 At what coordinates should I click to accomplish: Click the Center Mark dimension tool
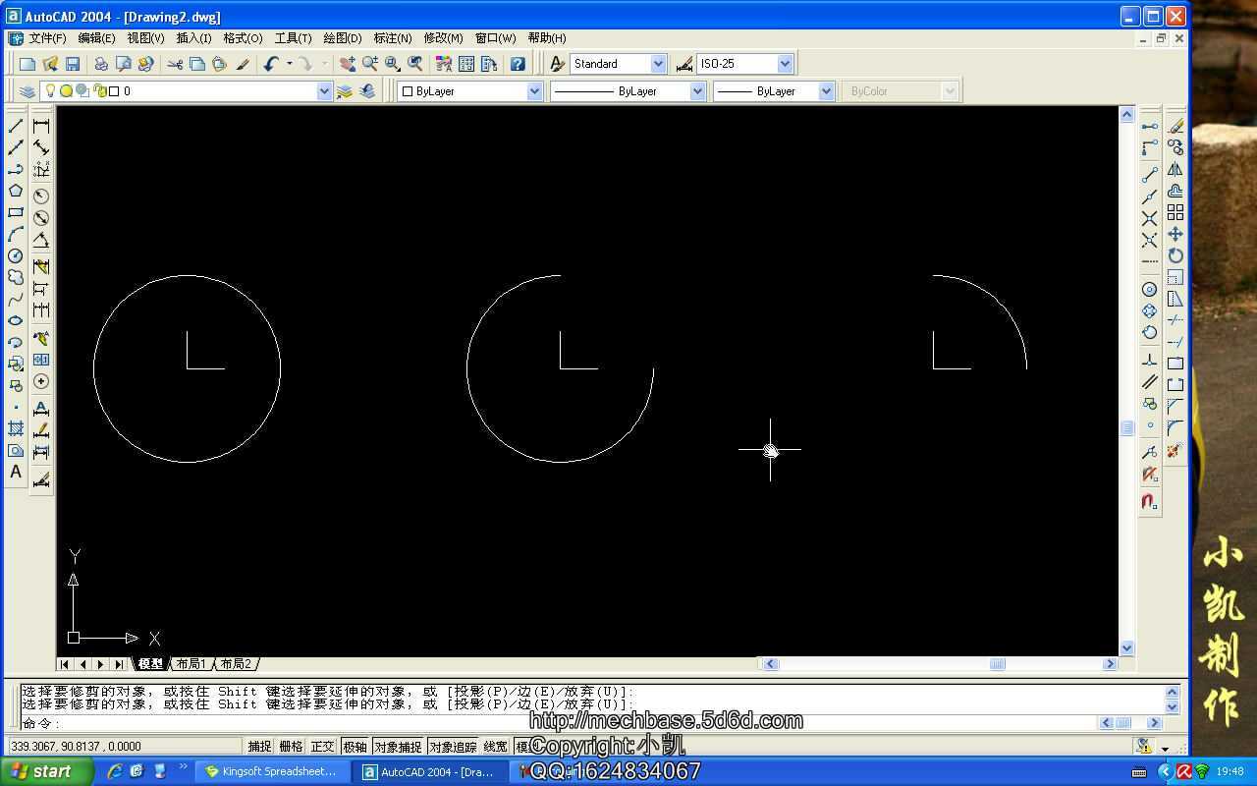41,381
